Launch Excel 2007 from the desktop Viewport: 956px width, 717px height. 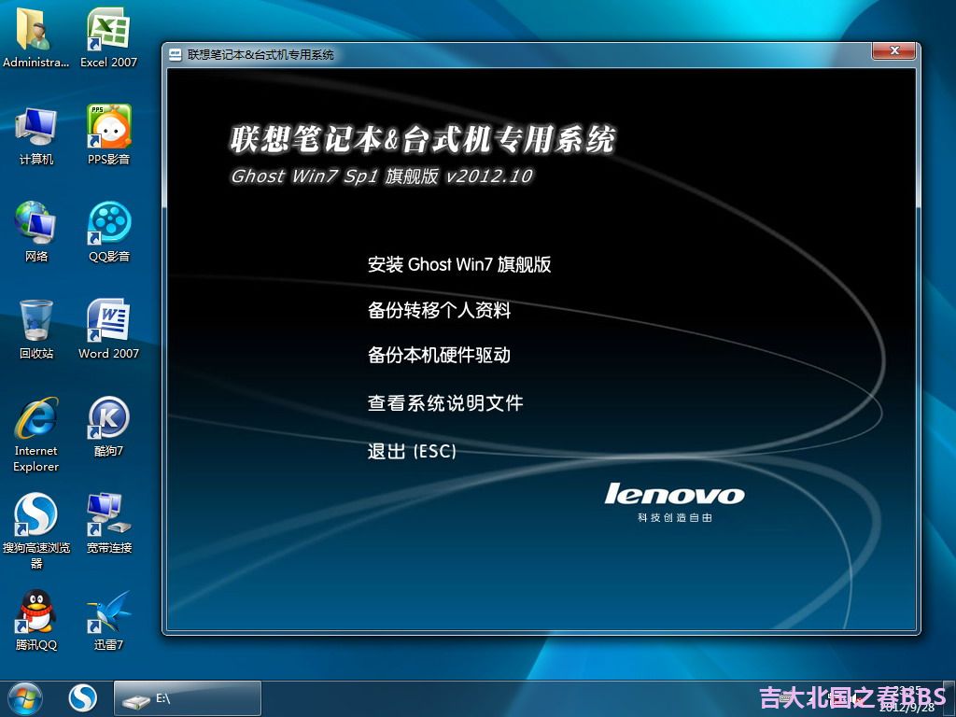108,37
